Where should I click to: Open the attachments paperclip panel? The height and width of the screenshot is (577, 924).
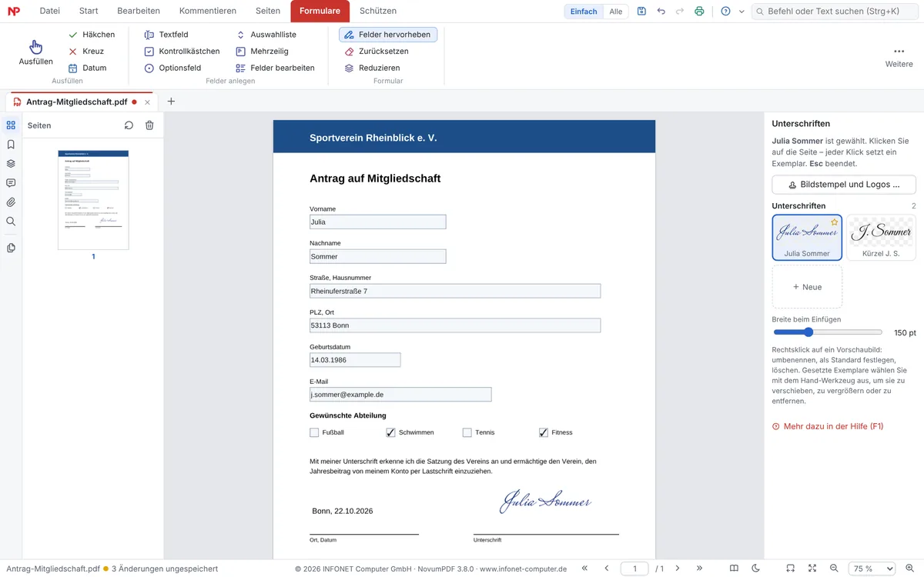[x=11, y=202]
